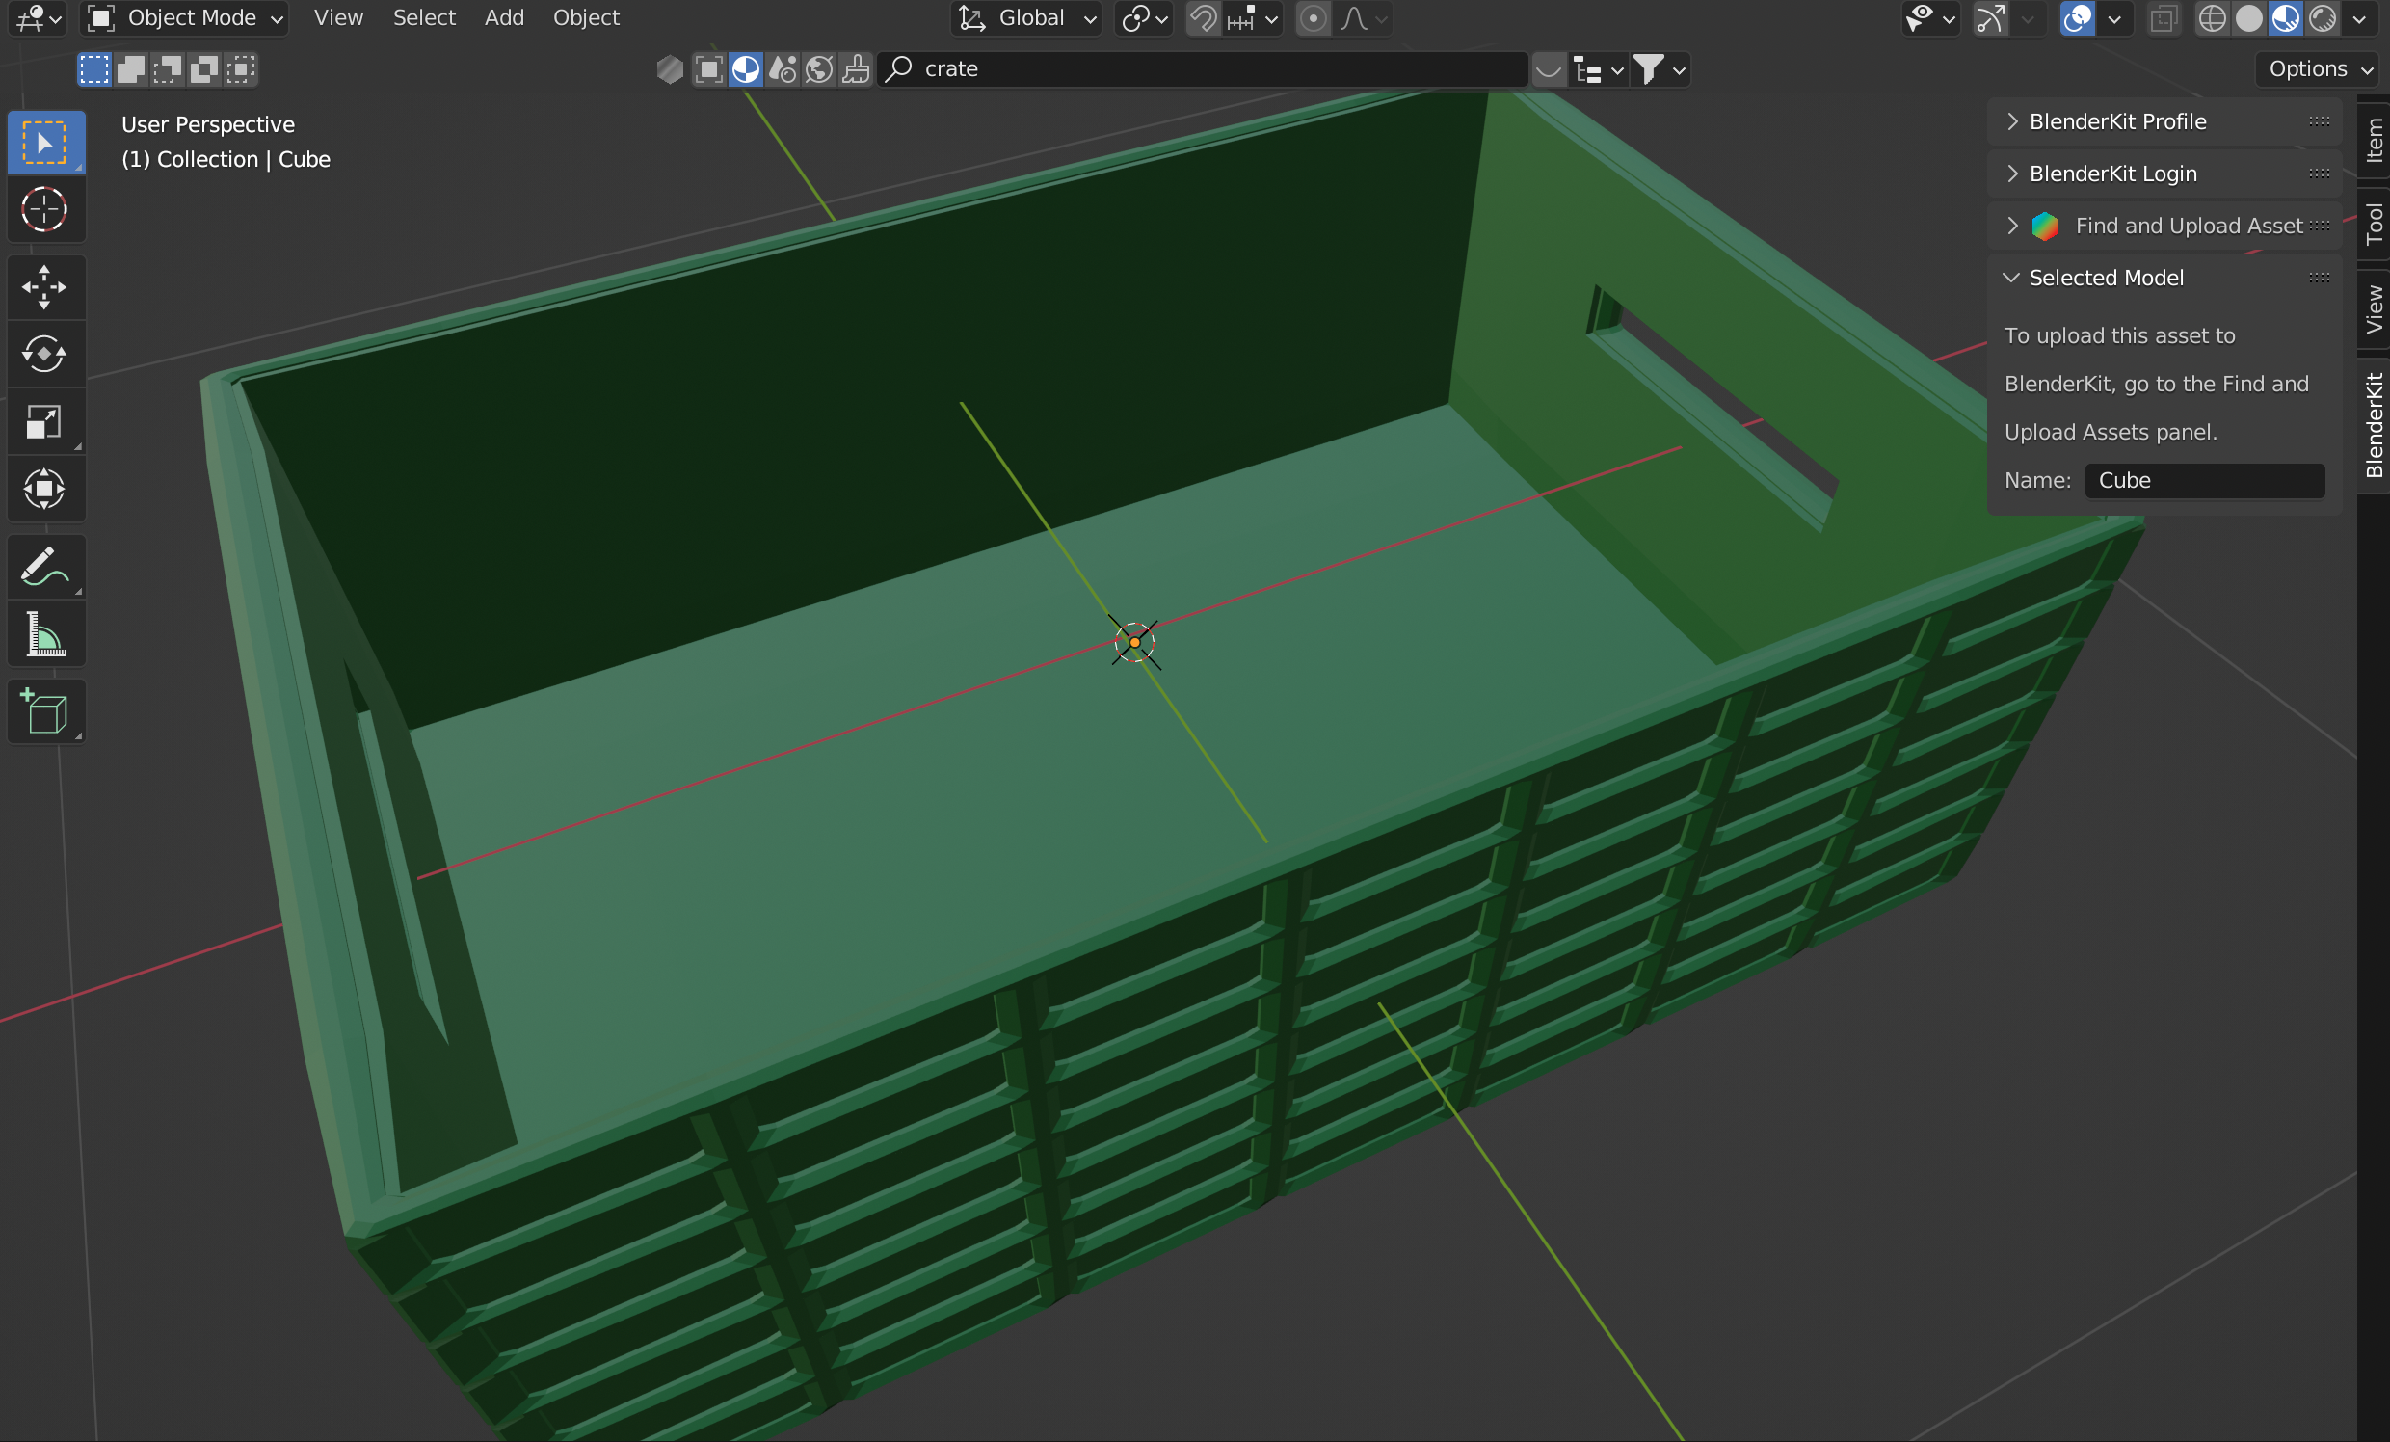Choose the Move tool
The height and width of the screenshot is (1442, 2390).
pyautogui.click(x=45, y=287)
